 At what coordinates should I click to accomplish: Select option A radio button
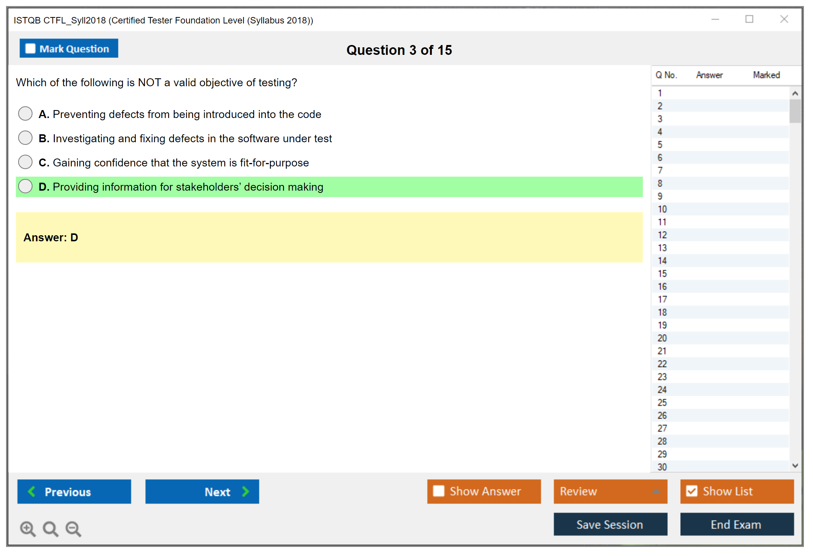pos(25,113)
